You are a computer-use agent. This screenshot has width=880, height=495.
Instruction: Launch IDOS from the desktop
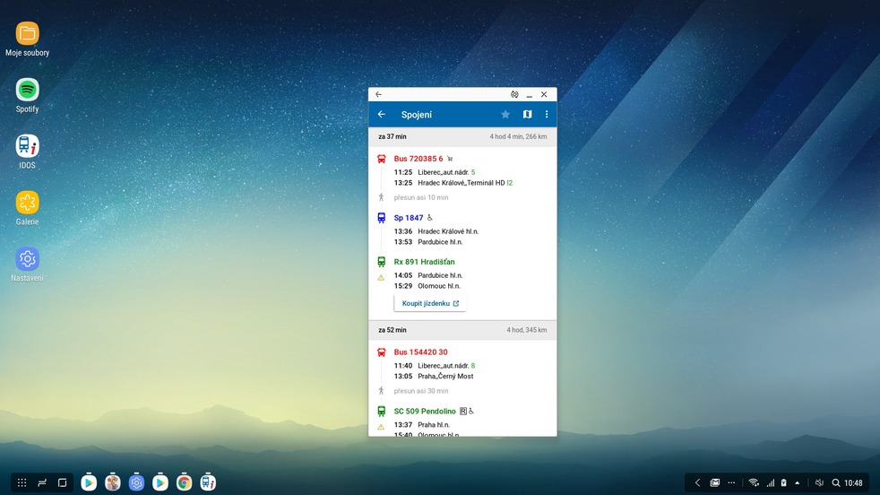click(28, 146)
